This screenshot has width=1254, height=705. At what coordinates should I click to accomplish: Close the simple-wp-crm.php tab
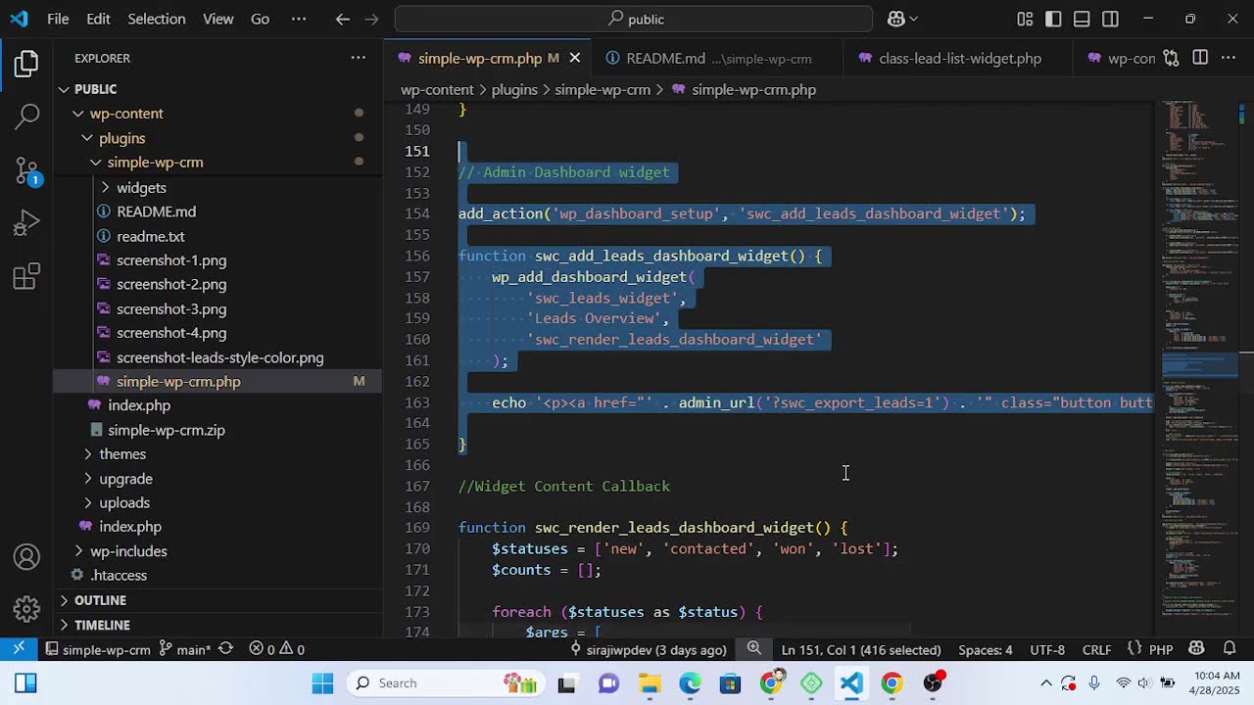(x=575, y=58)
